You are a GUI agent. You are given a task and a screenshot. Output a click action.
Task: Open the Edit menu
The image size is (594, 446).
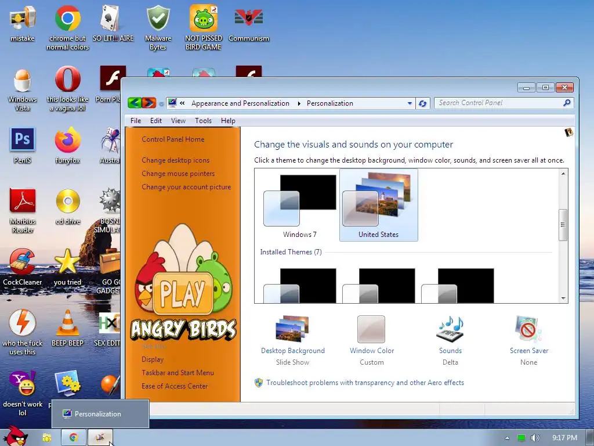[x=155, y=121]
